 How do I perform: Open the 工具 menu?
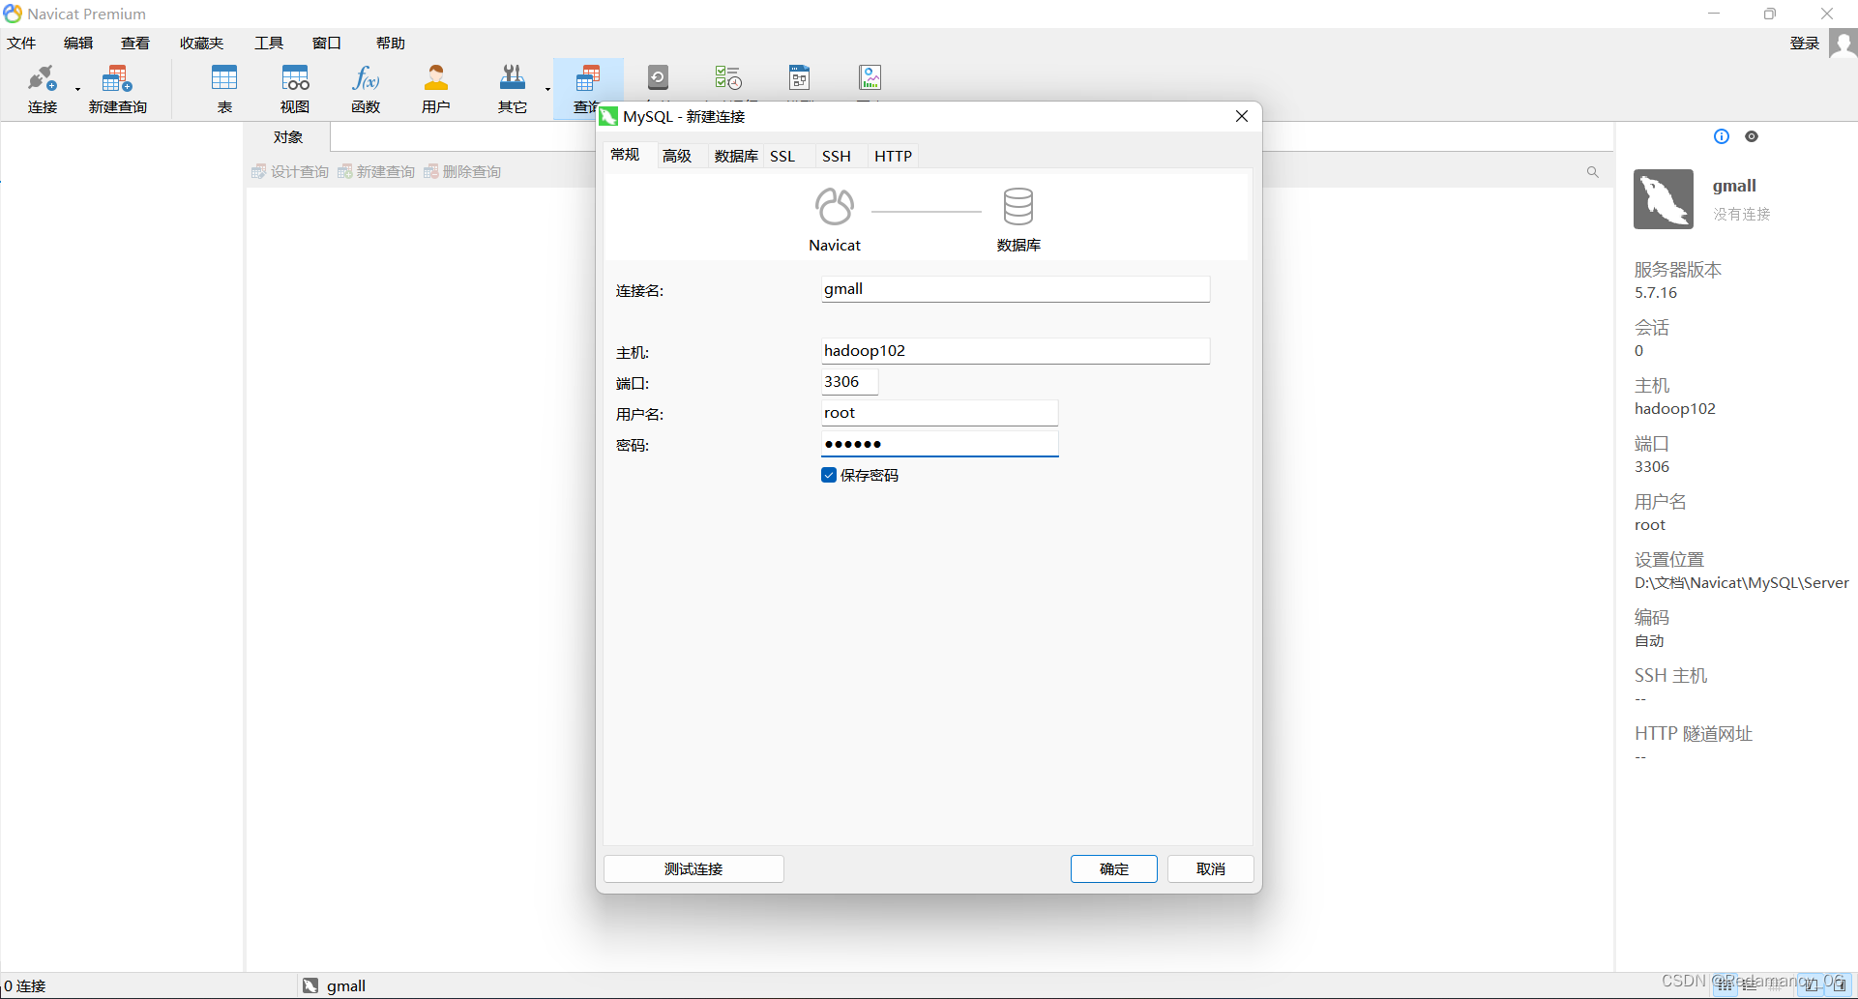point(269,43)
